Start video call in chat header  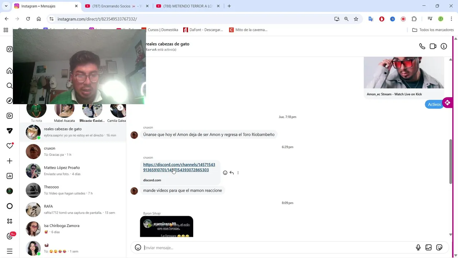point(433,46)
